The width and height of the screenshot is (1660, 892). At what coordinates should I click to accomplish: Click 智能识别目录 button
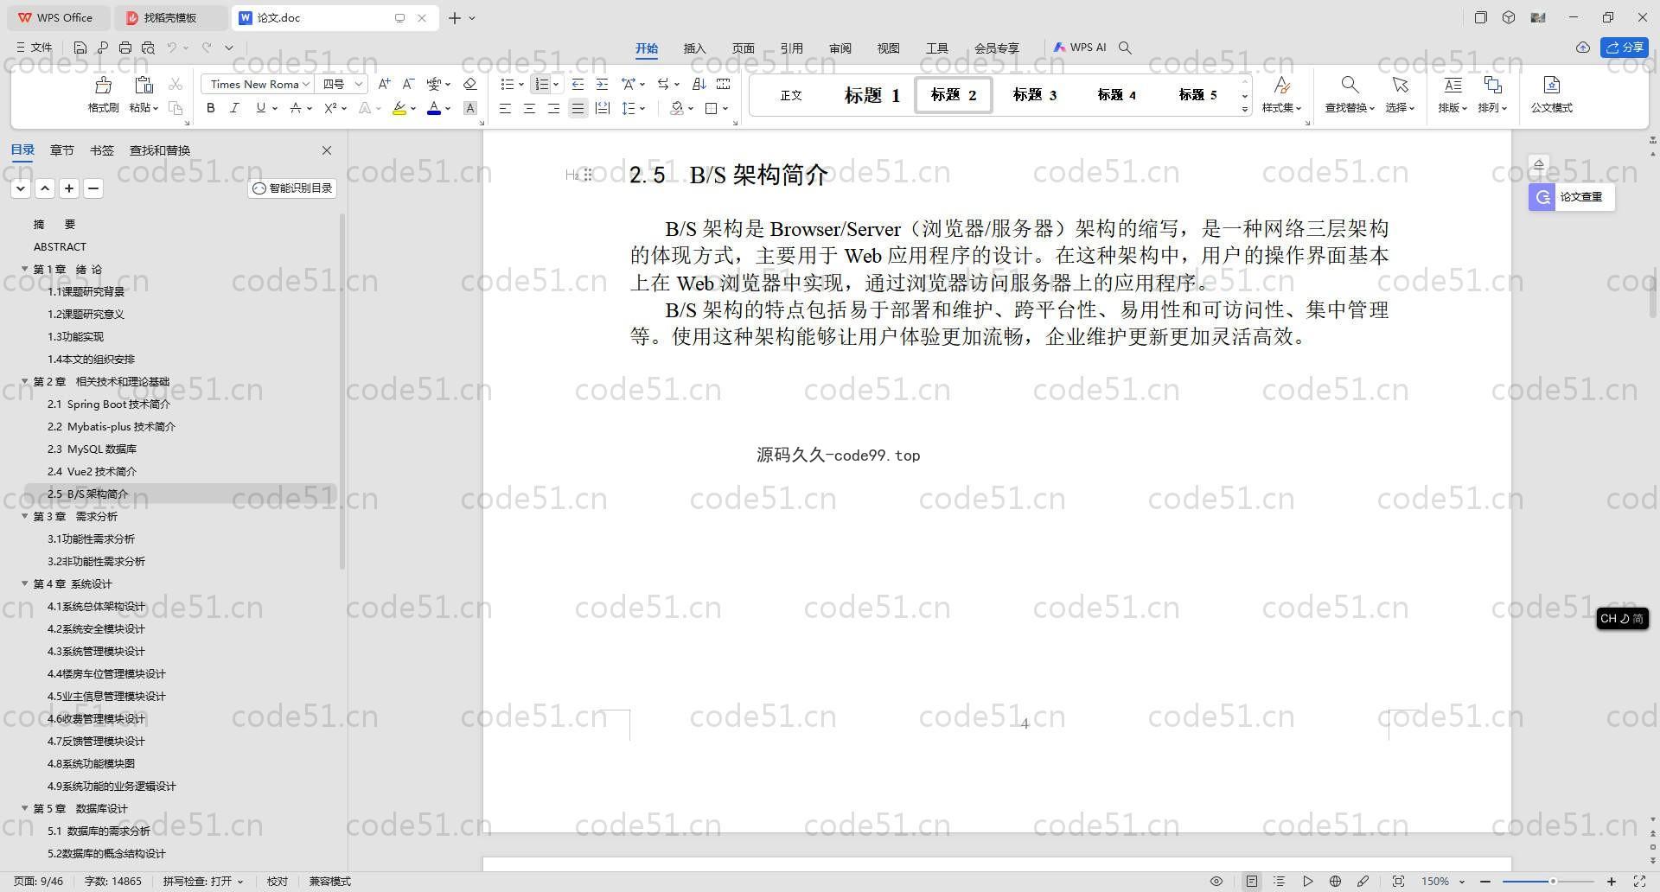[x=292, y=188]
